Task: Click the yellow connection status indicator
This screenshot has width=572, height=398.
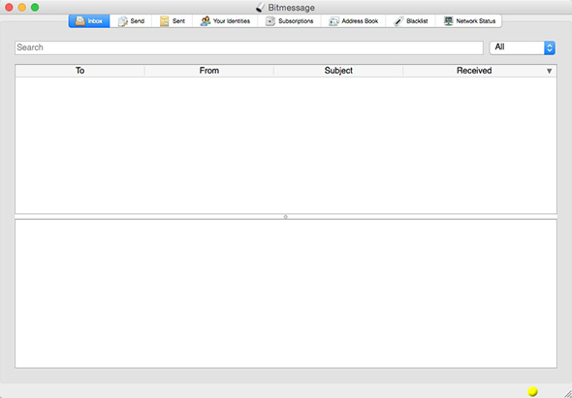Action: pyautogui.click(x=532, y=391)
